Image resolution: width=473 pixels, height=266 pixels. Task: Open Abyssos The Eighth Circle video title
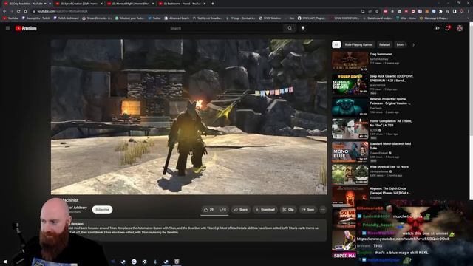[389, 191]
